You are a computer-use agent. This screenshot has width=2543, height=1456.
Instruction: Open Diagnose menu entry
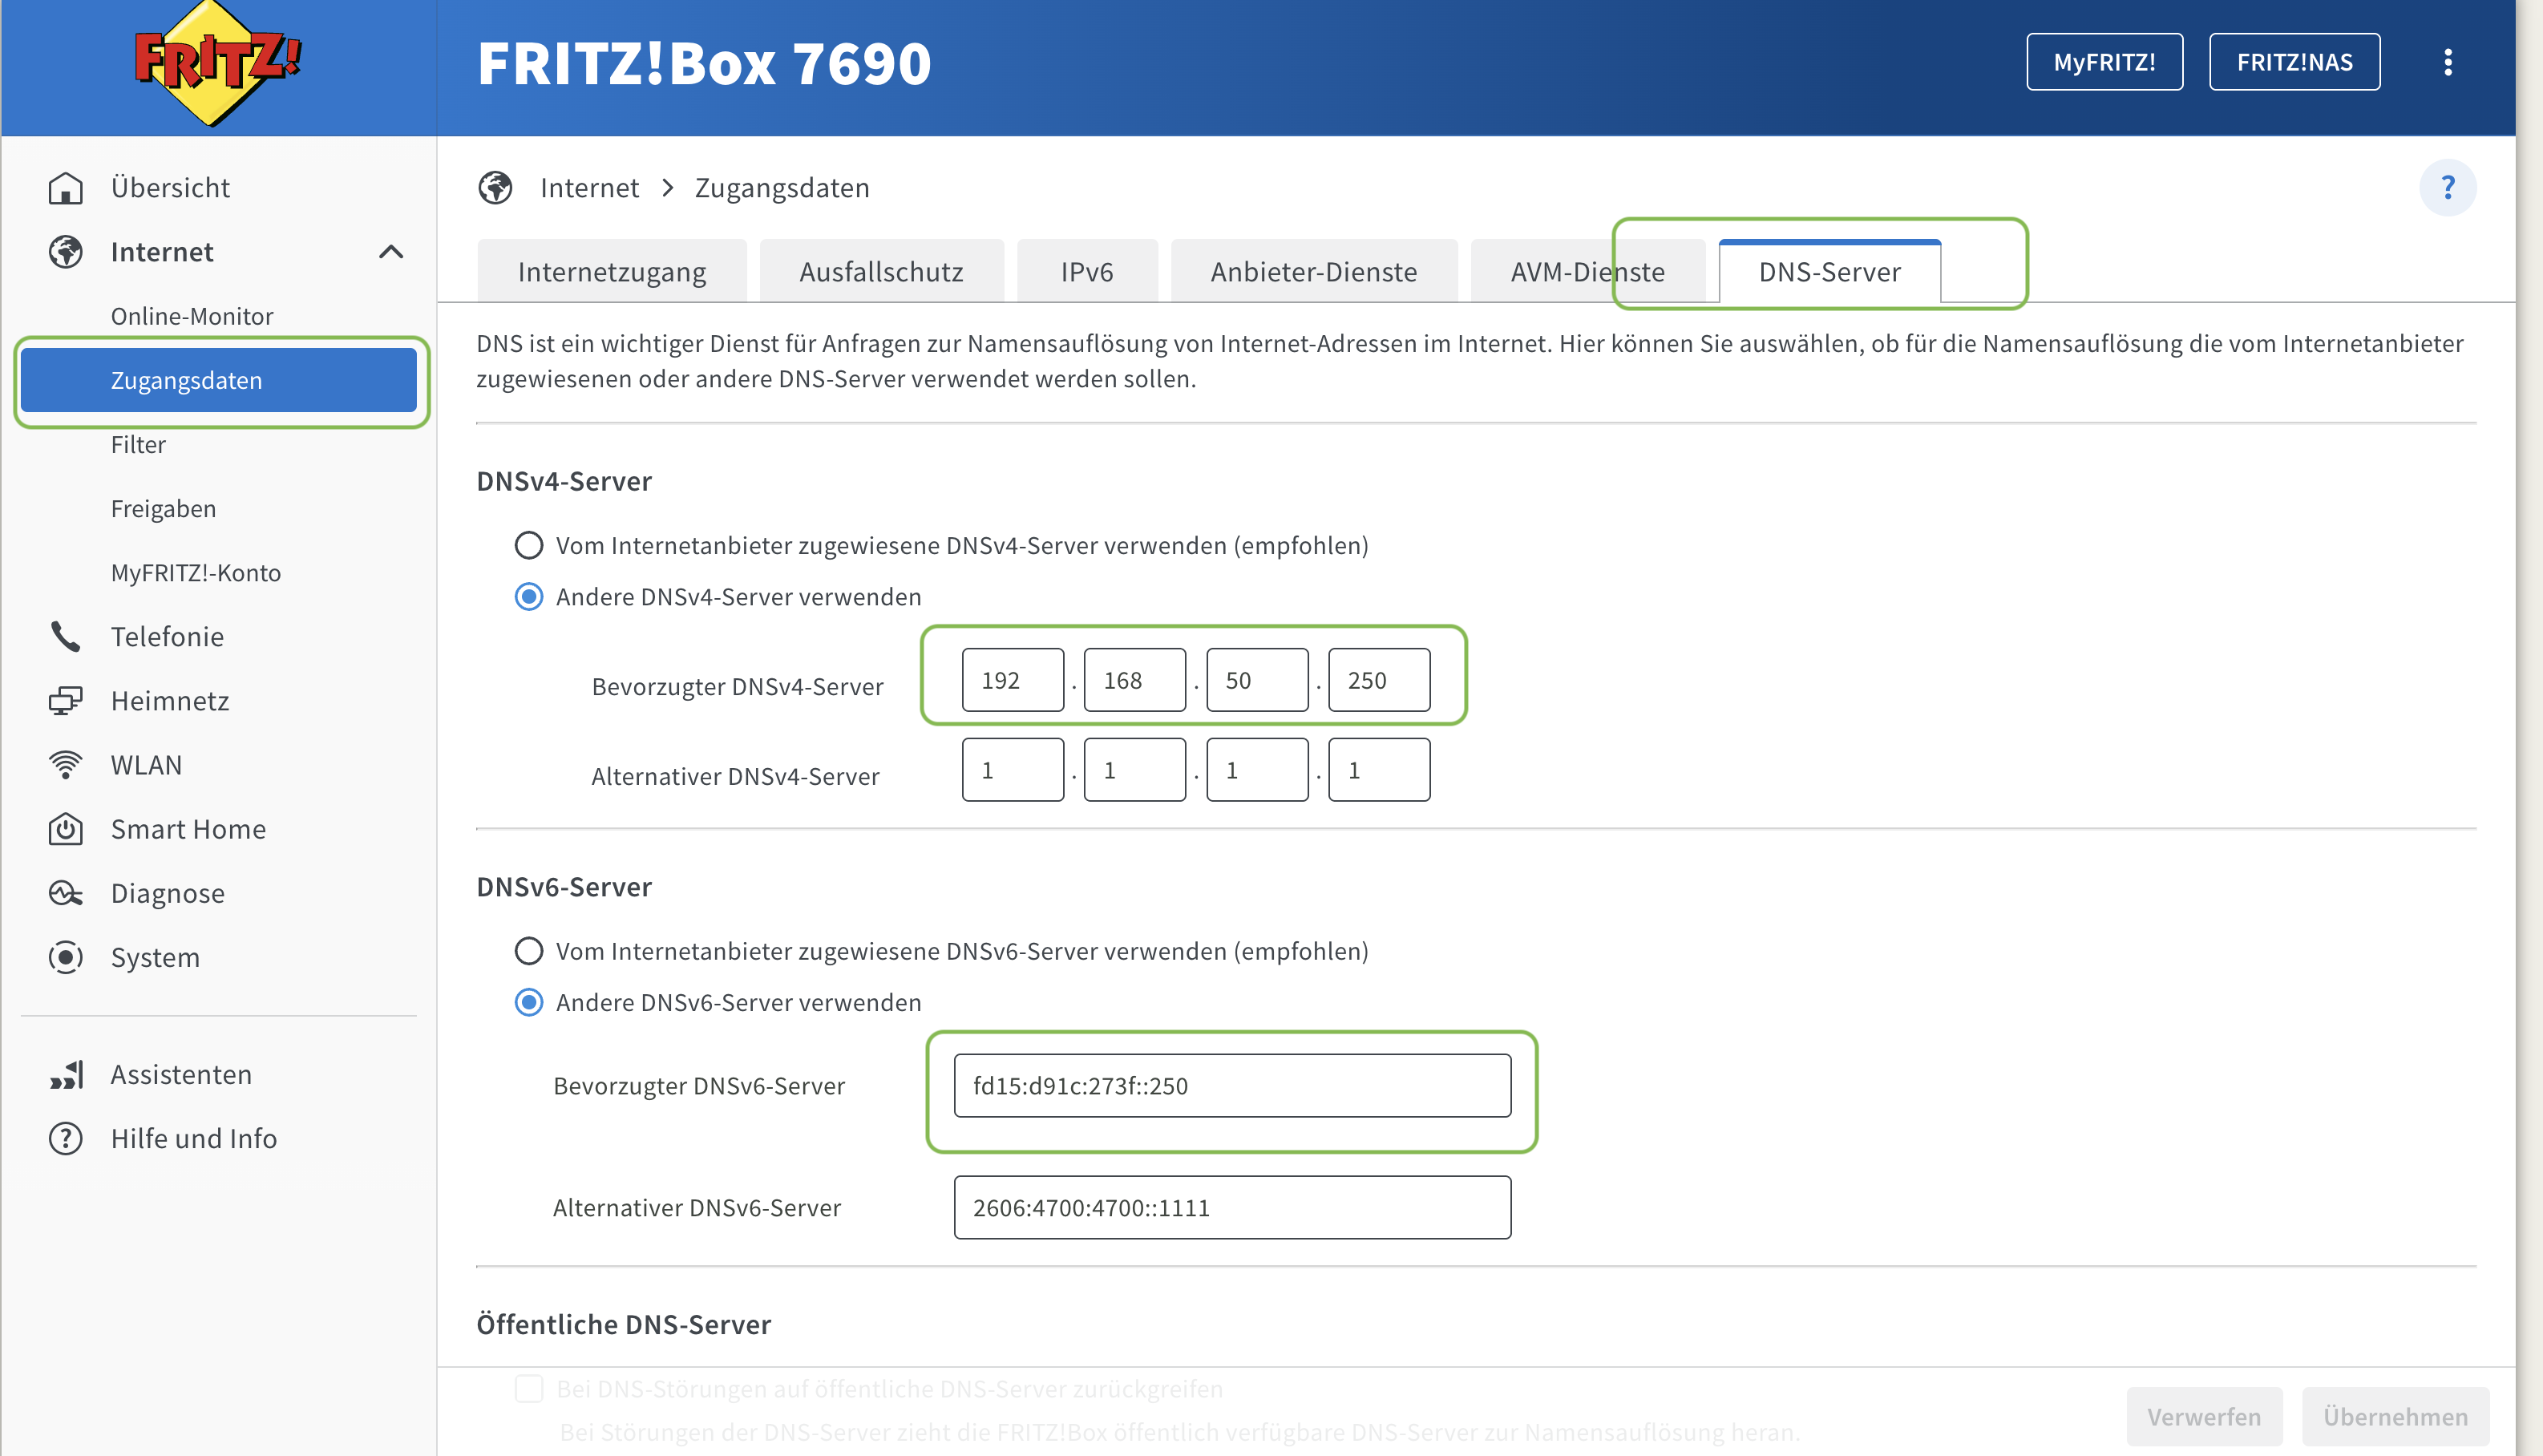click(x=167, y=893)
